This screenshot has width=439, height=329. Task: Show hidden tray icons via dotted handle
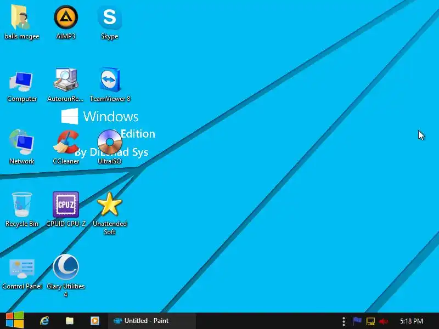(344, 321)
